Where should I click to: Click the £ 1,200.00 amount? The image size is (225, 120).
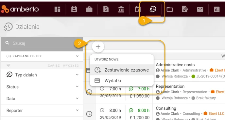140,118
